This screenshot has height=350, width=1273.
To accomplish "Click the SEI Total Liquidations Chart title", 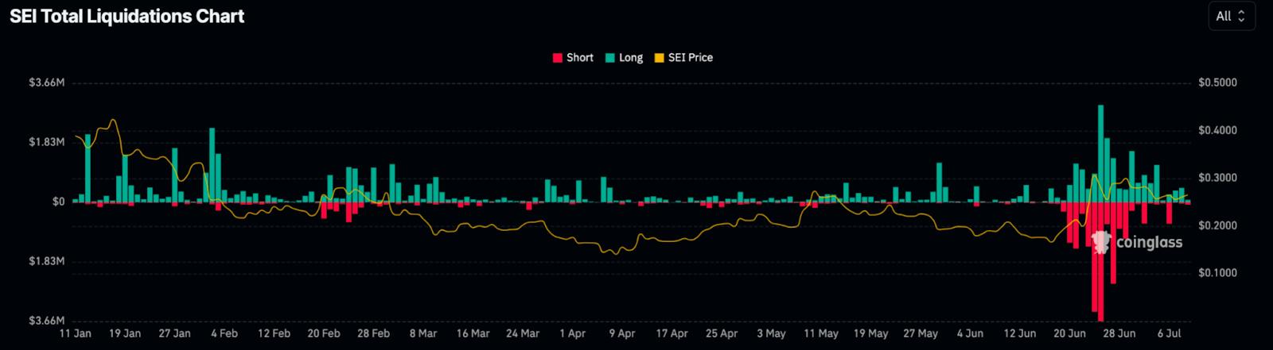I will (127, 16).
